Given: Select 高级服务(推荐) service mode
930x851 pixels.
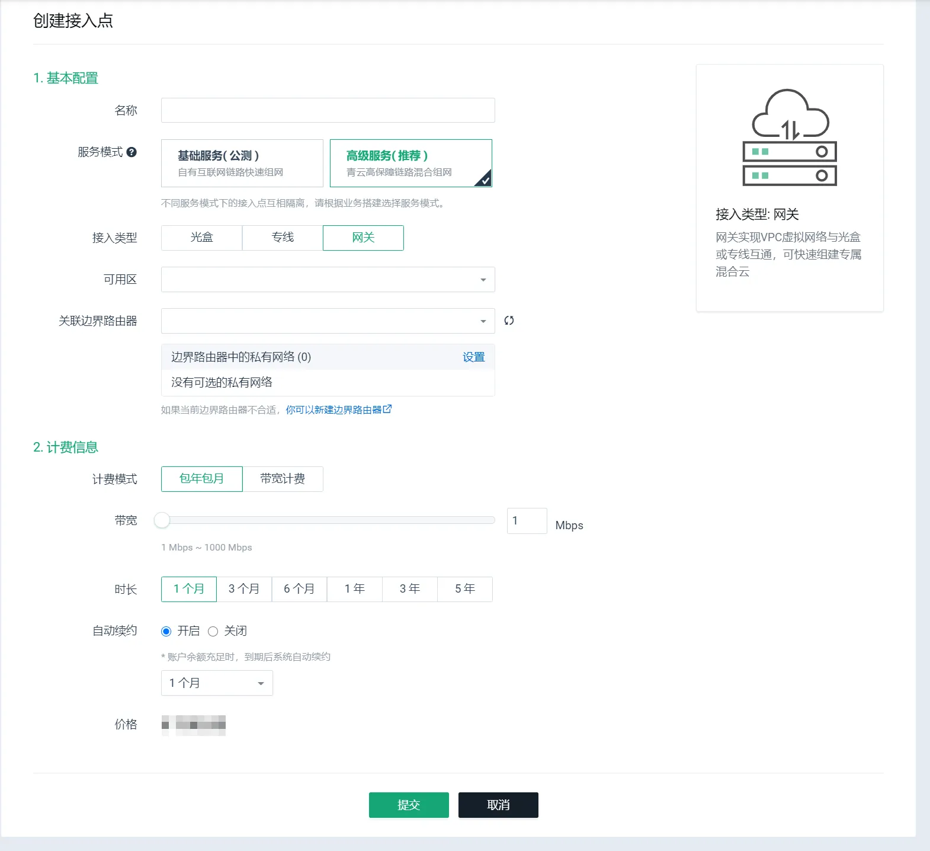Looking at the screenshot, I should pyautogui.click(x=411, y=163).
